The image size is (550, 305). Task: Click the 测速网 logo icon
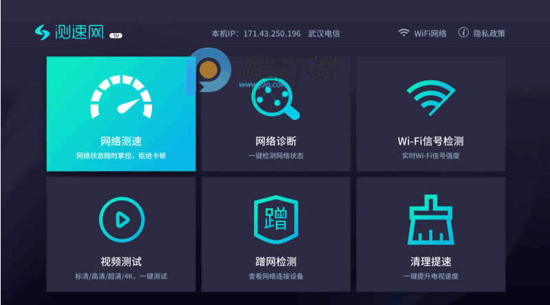43,32
